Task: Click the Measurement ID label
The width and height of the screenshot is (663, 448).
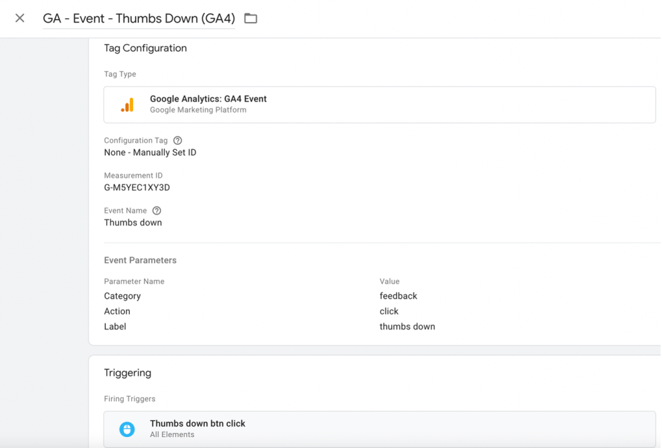Action: 133,175
